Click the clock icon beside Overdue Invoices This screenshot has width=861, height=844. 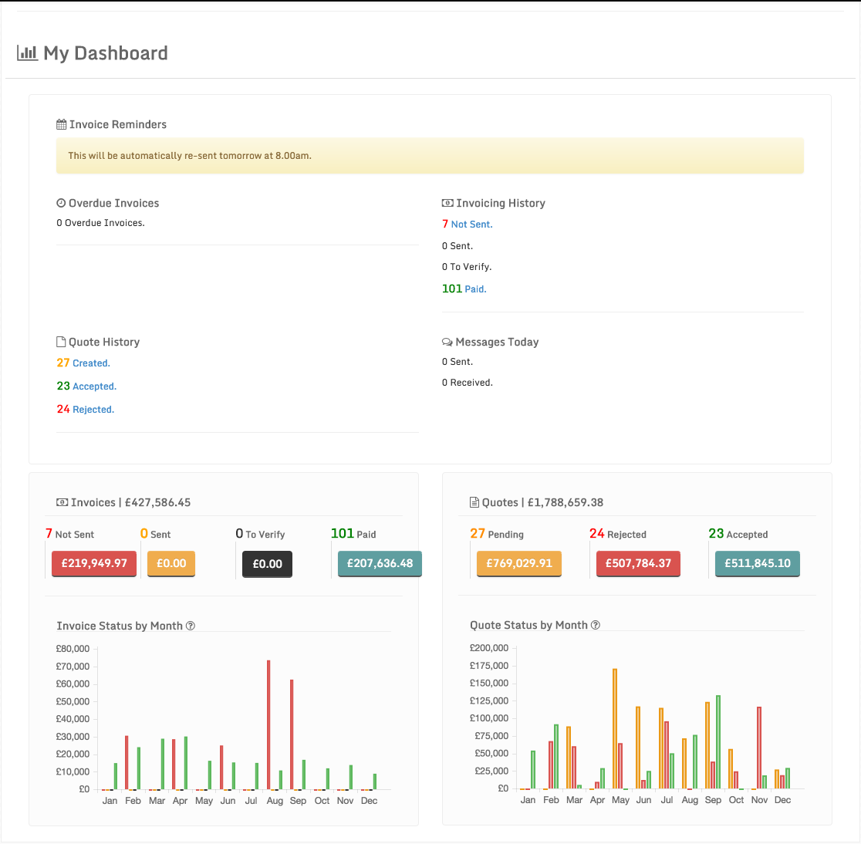(61, 203)
